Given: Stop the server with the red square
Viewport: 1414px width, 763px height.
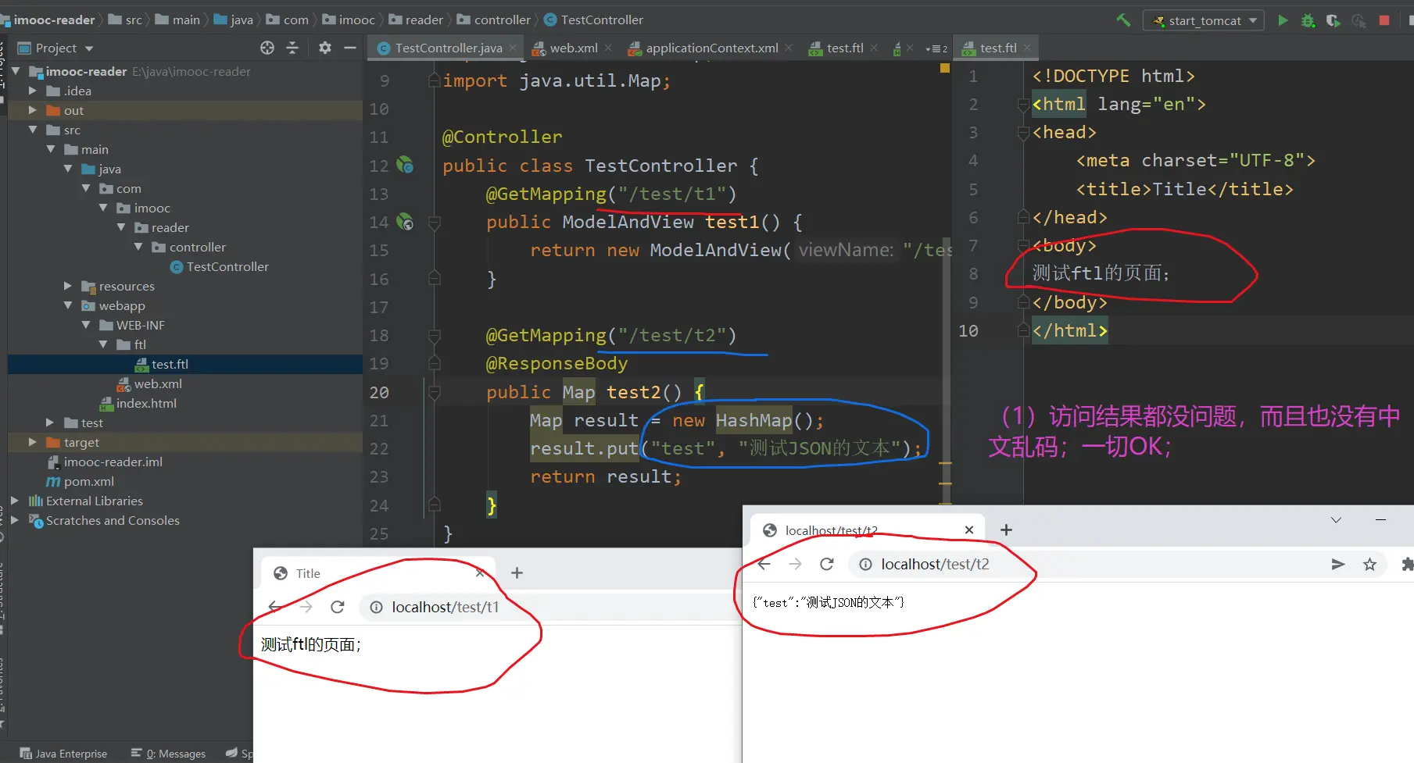Looking at the screenshot, I should 1384,20.
